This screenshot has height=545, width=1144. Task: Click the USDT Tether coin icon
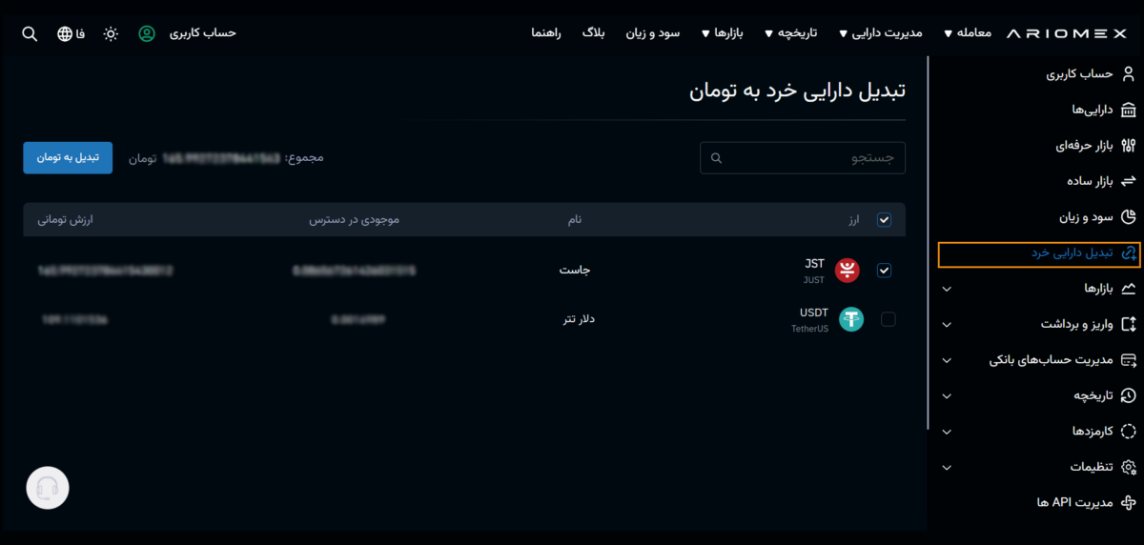pos(850,320)
